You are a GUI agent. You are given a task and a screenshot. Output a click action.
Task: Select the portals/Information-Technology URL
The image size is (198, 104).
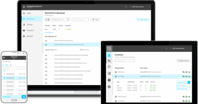click(x=72, y=71)
